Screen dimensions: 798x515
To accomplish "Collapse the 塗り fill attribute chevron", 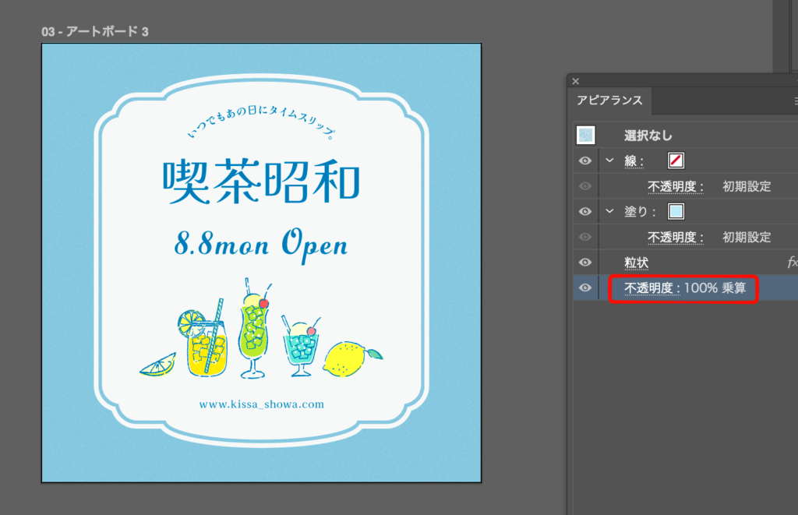I will click(609, 211).
